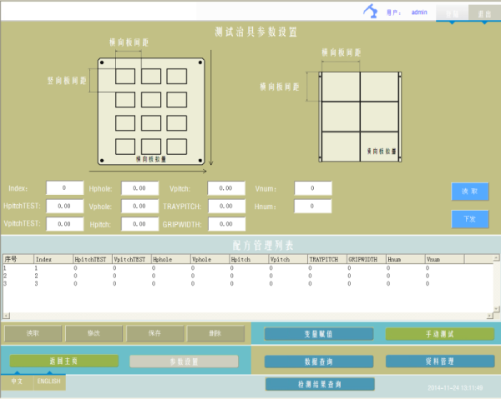Image resolution: width=501 pixels, height=399 pixels.
Task: Click the GRIPWIDTH input box
Action: (226, 224)
